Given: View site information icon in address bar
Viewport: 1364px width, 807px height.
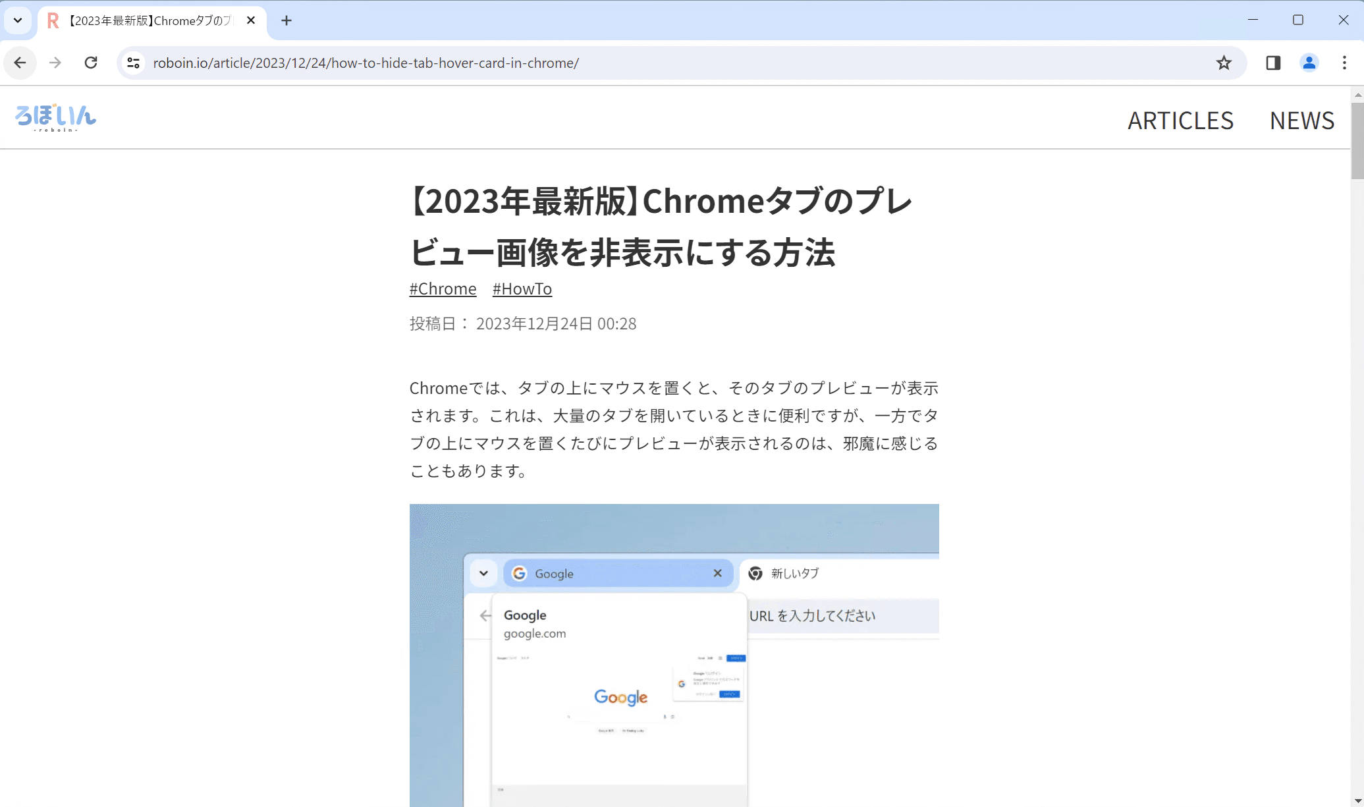Looking at the screenshot, I should tap(133, 63).
